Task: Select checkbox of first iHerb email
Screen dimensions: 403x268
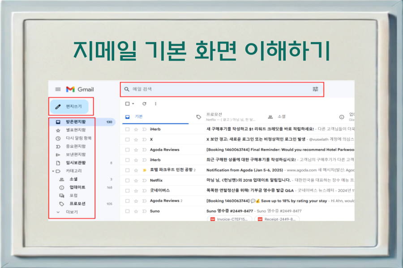Action: tap(128, 129)
